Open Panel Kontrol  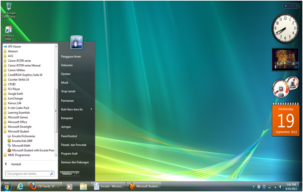coord(69,136)
